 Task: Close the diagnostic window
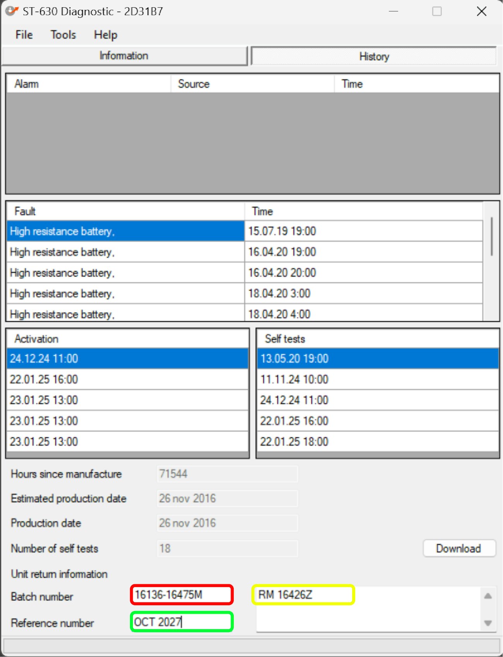(481, 12)
